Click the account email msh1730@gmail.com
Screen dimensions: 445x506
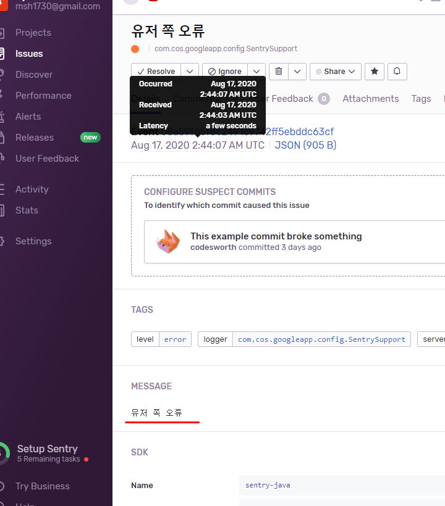58,6
